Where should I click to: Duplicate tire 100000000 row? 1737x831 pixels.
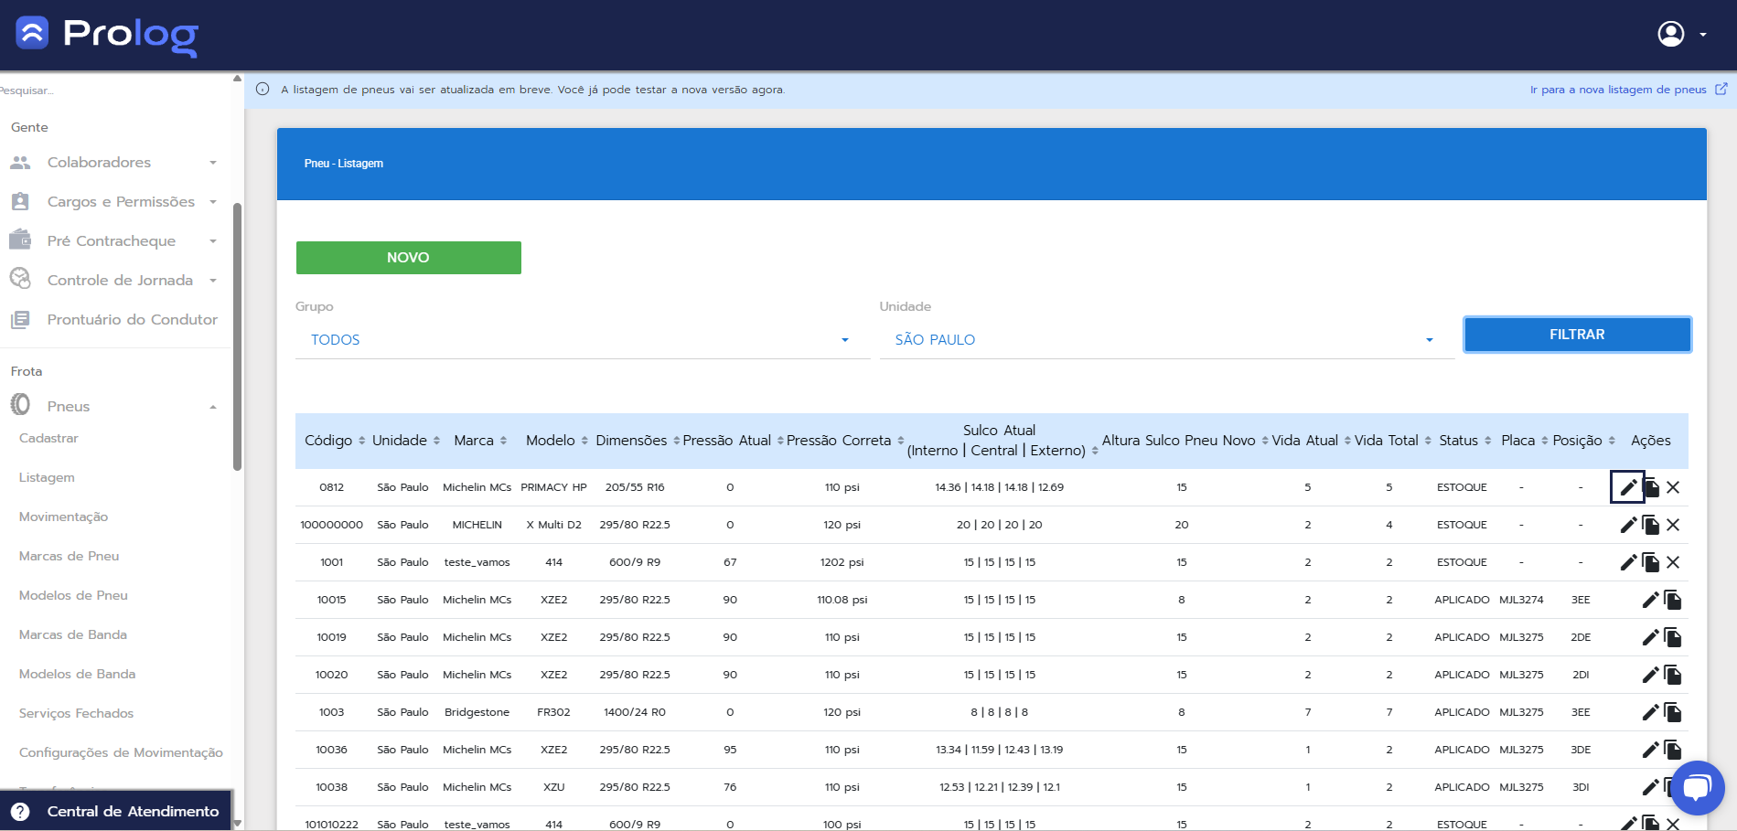pyautogui.click(x=1651, y=525)
